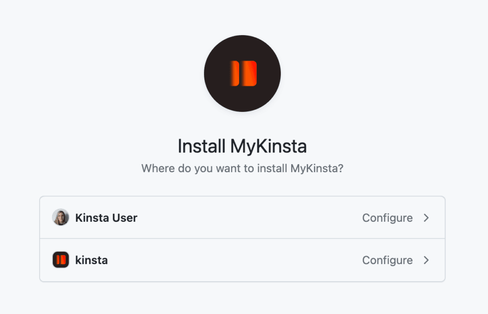The width and height of the screenshot is (488, 314).
Task: Click the orange logo badge on the bottom row
Action: 61,260
